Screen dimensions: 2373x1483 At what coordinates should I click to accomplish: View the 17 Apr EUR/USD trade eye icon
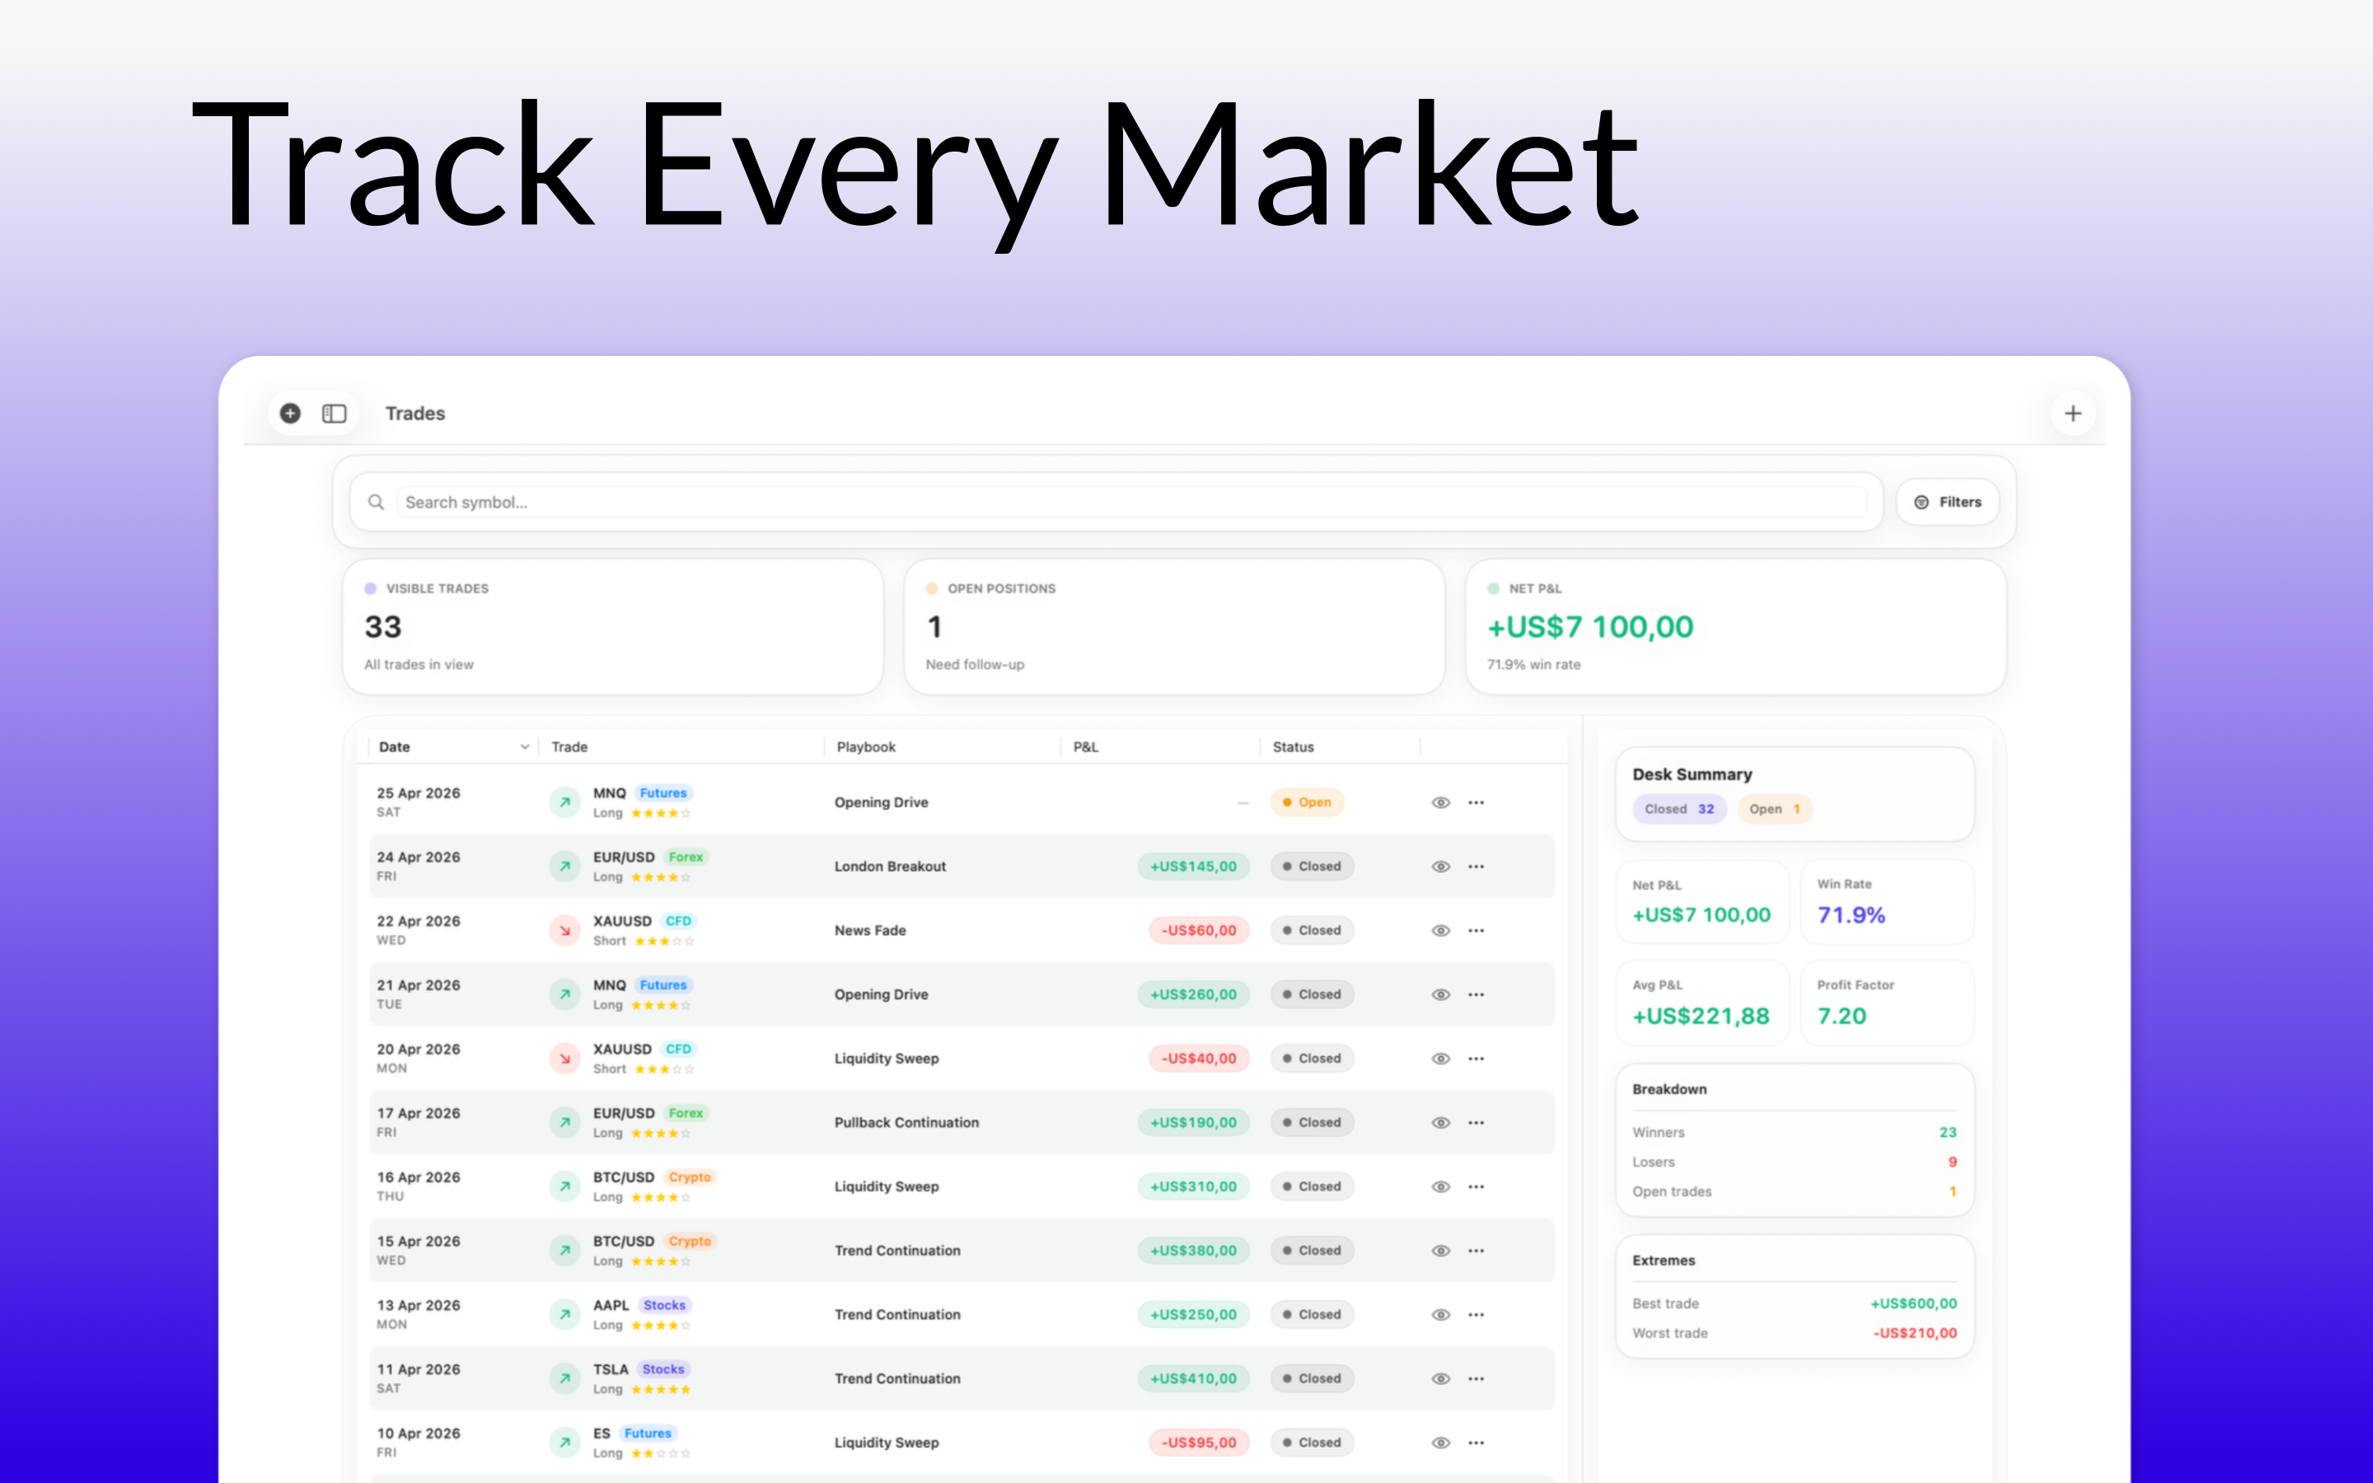pyautogui.click(x=1440, y=1123)
